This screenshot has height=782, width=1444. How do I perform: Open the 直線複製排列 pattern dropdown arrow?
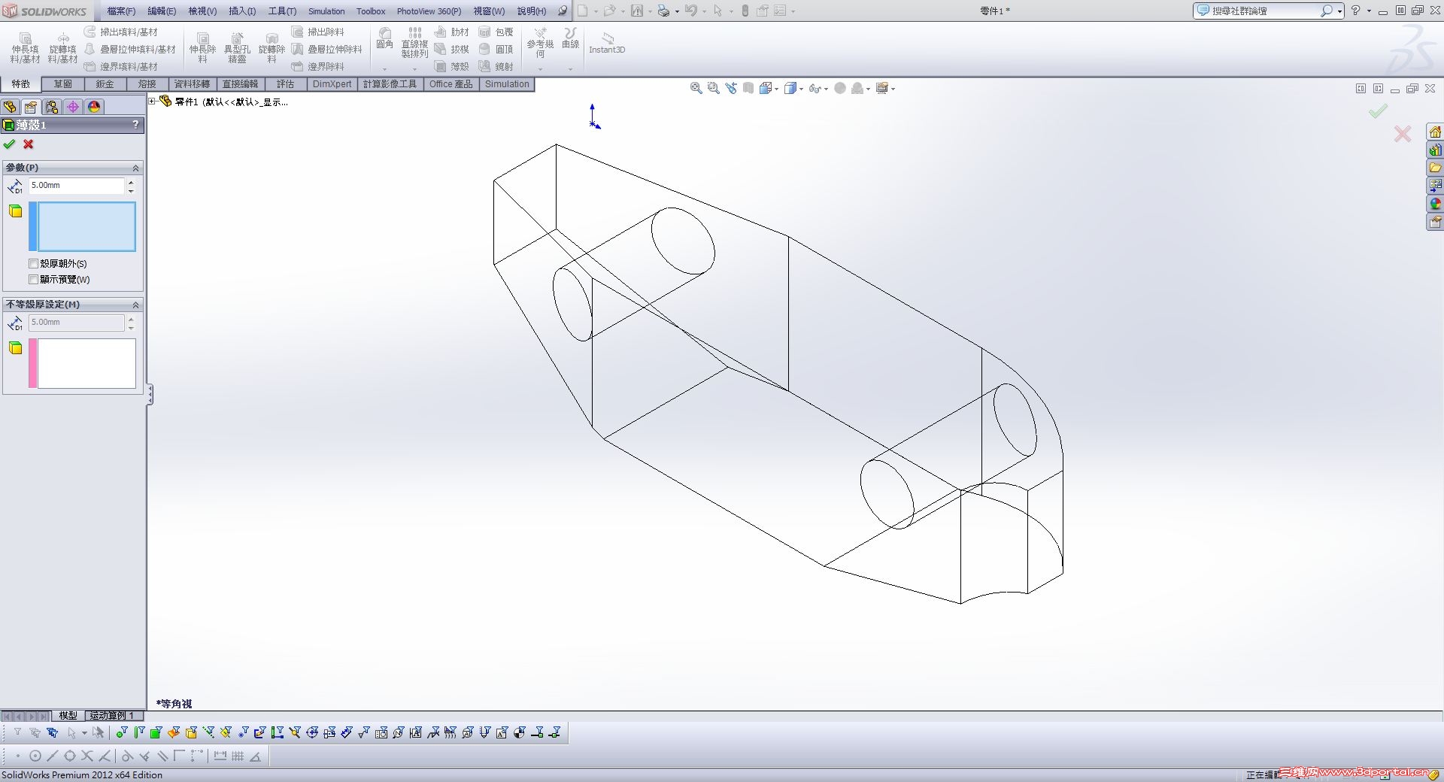(414, 69)
